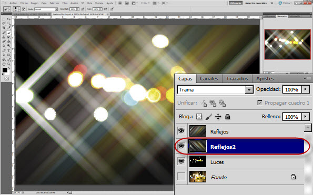Click lock position cross-arrows icon
The height and width of the screenshot is (195, 313).
[218, 117]
